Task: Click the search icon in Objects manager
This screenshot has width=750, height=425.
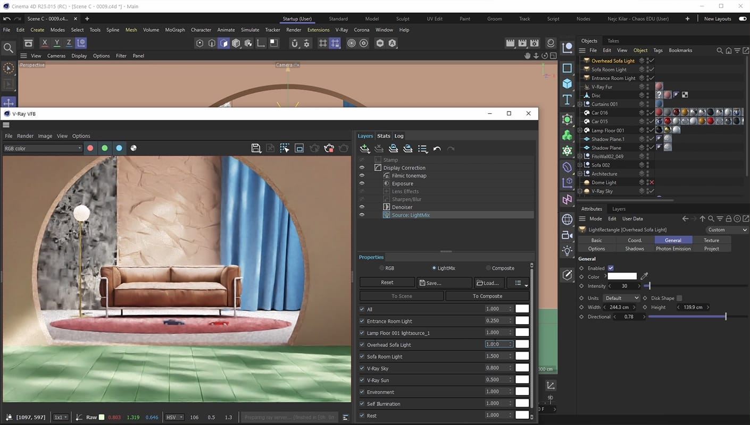Action: [x=719, y=50]
